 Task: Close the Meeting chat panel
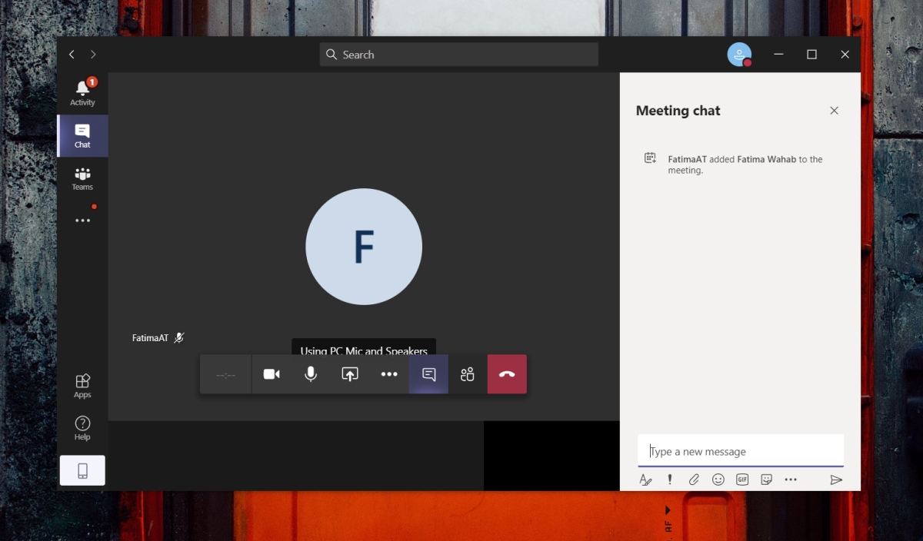click(x=834, y=111)
